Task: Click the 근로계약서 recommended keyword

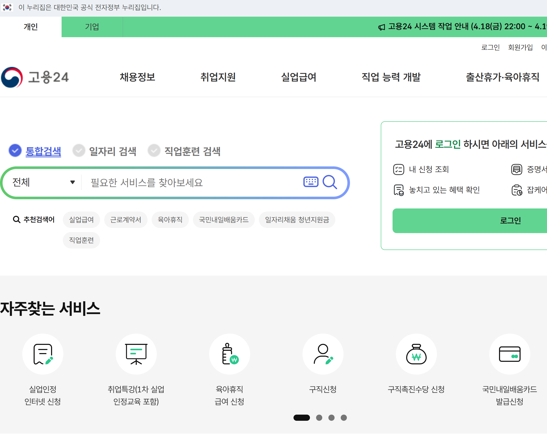Action: (x=126, y=220)
